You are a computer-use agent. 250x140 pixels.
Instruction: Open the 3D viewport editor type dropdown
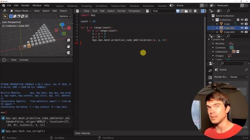pyautogui.click(x=5, y=11)
